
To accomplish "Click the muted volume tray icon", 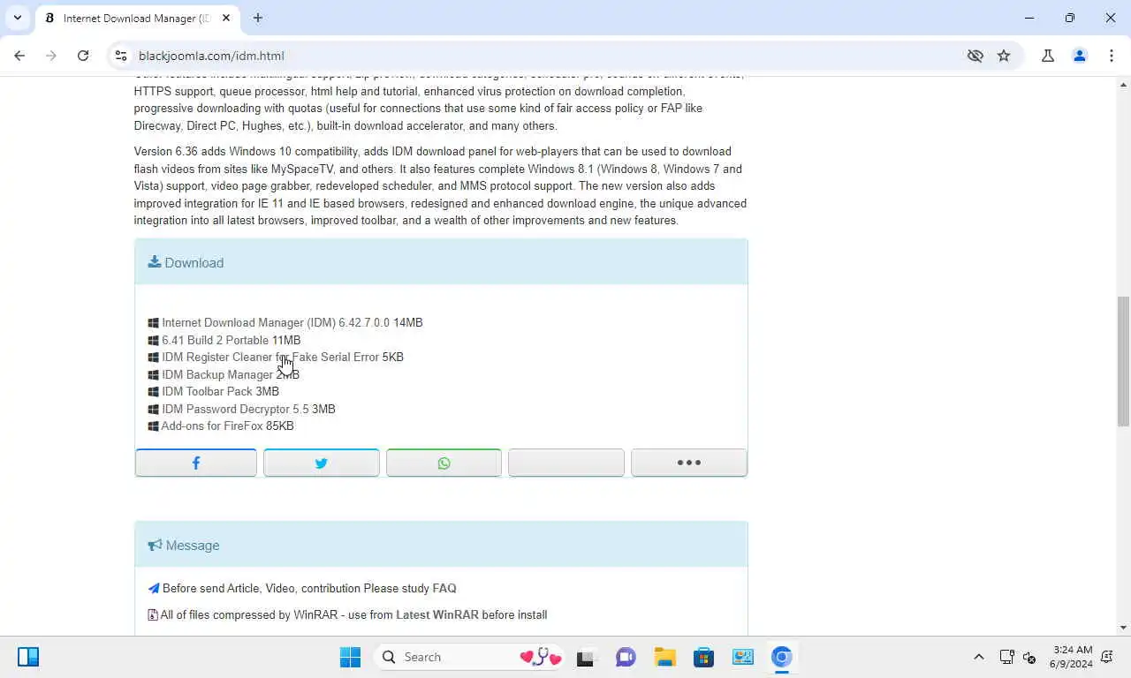I will pos(1029,657).
